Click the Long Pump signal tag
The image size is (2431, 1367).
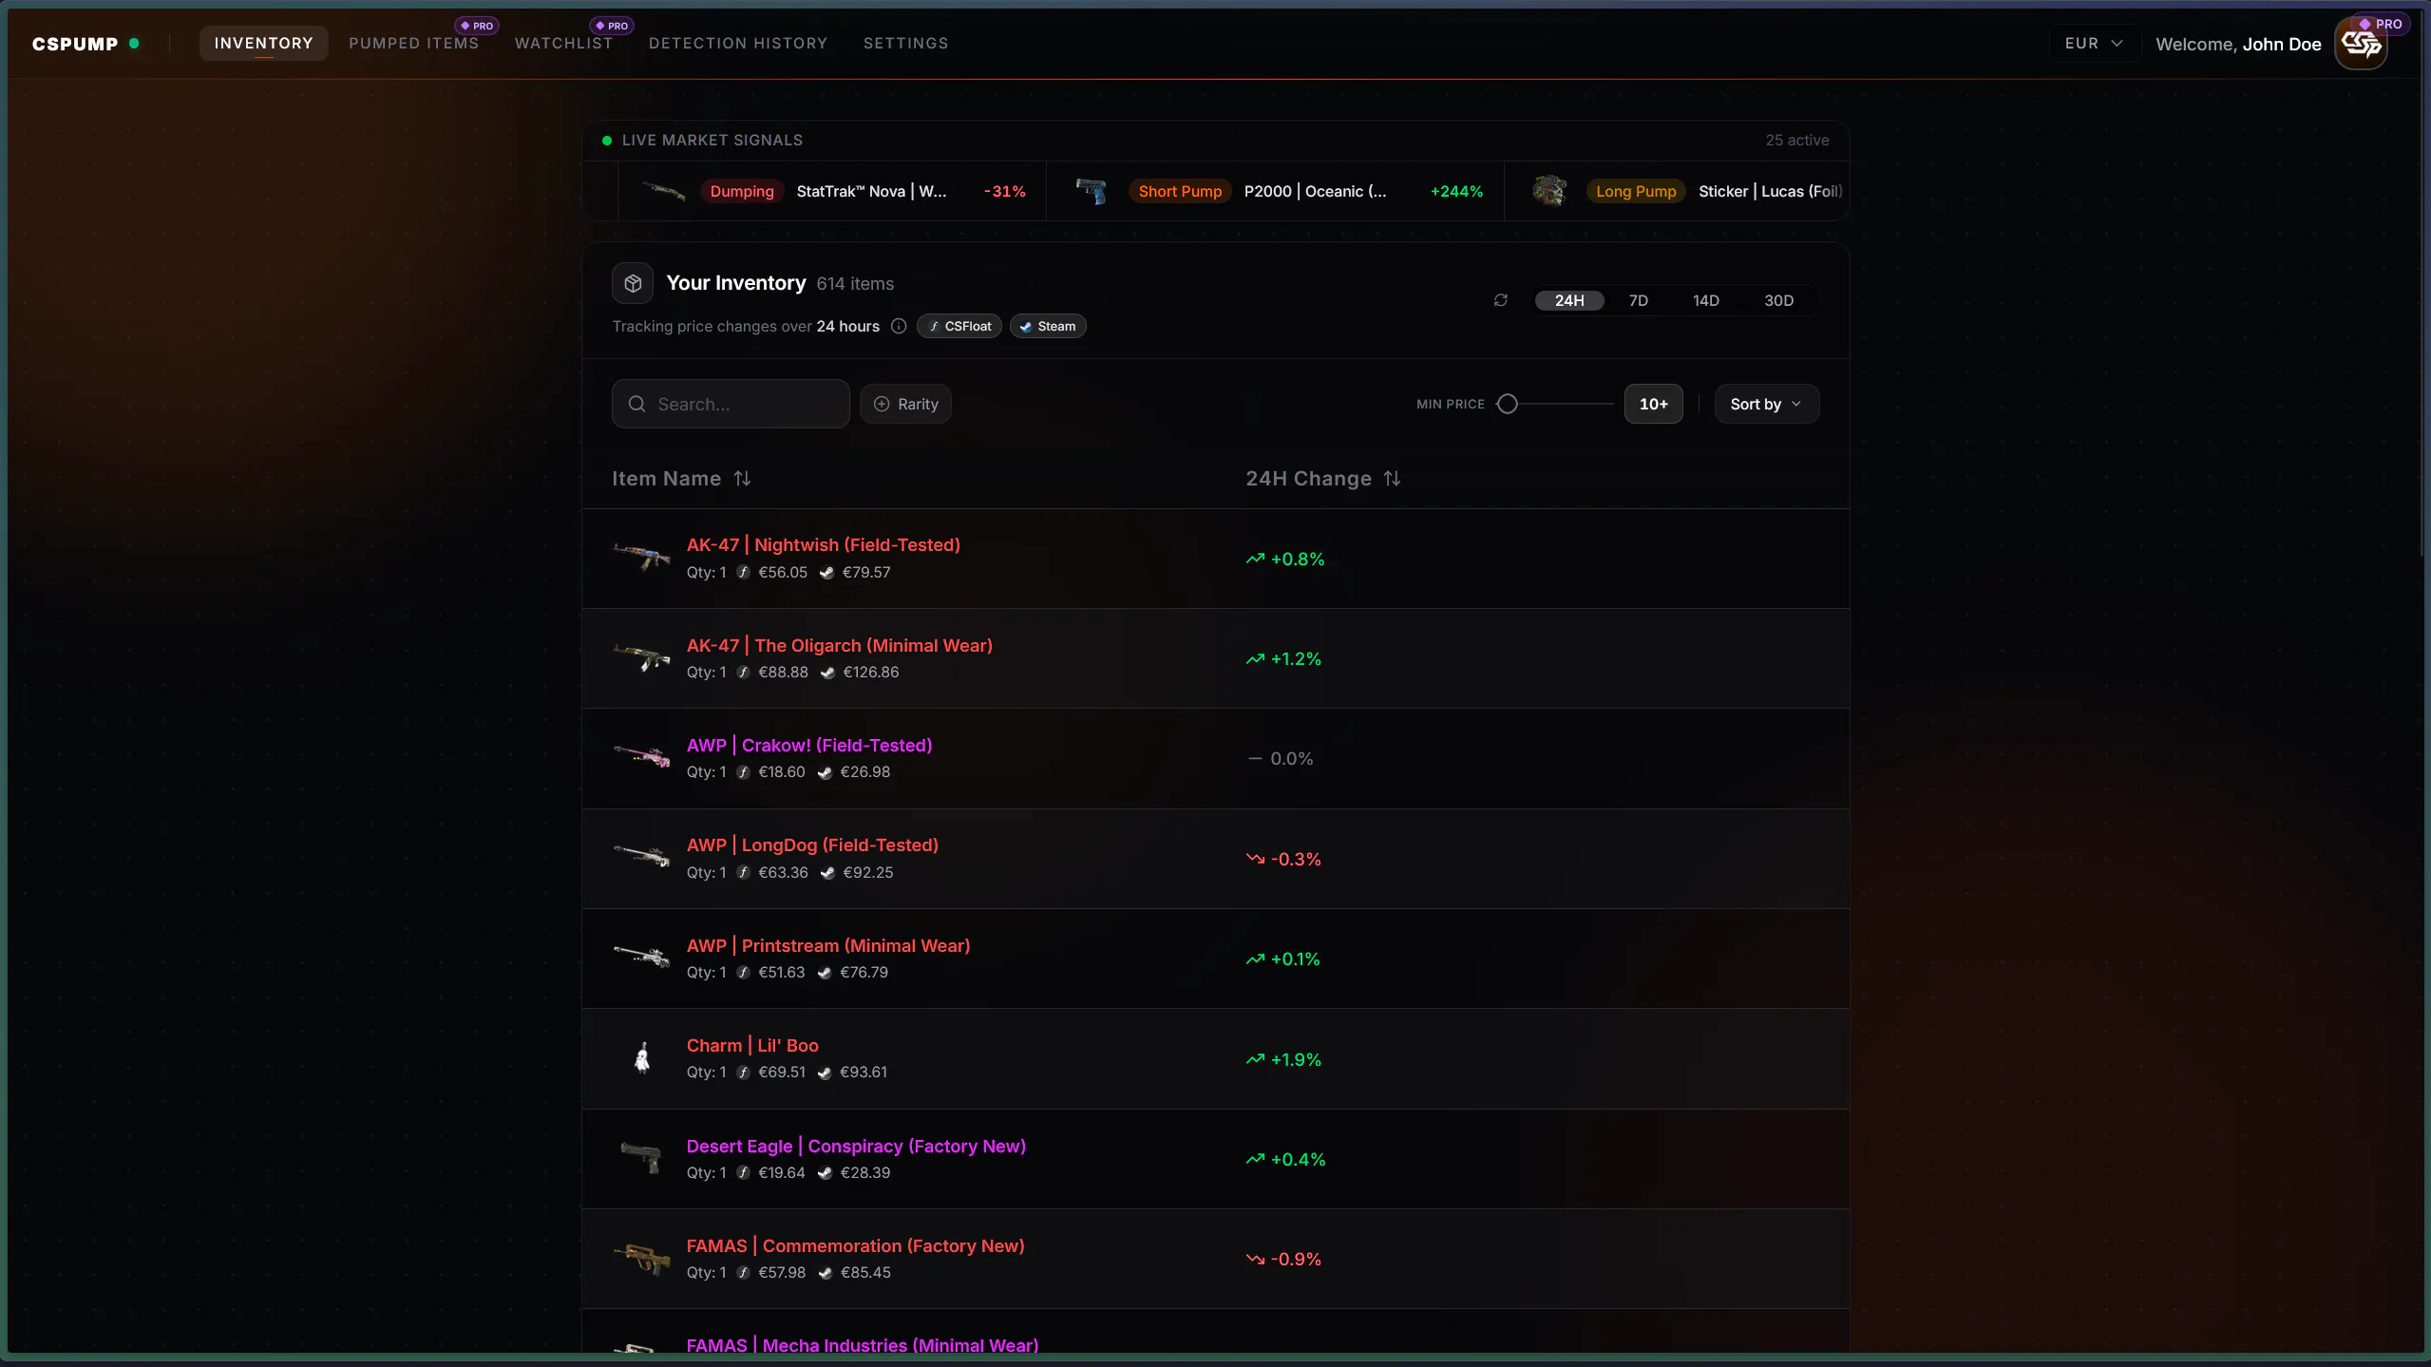(1636, 191)
